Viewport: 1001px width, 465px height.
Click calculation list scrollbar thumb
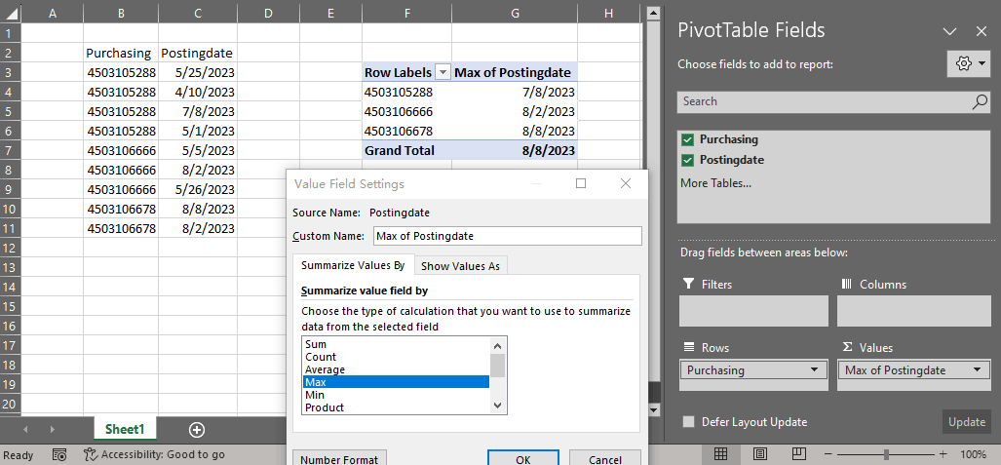tap(498, 366)
